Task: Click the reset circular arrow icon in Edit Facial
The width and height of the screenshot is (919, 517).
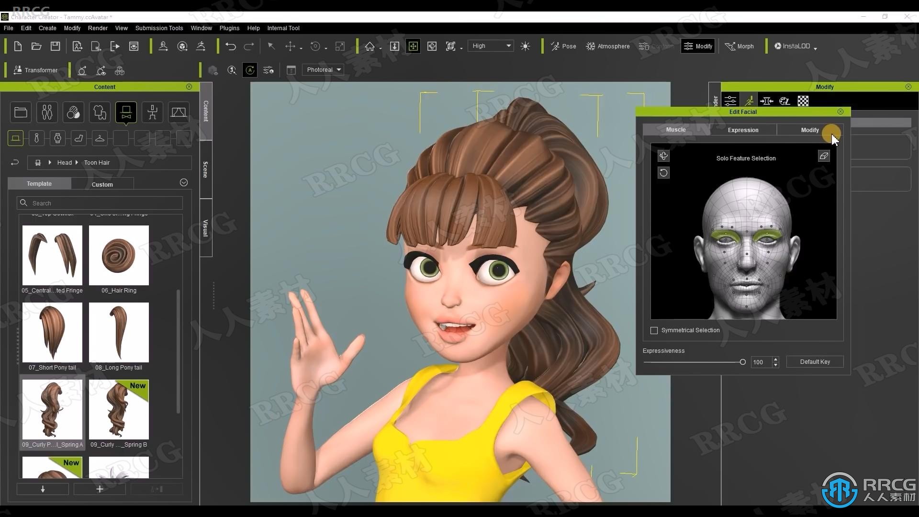Action: (x=663, y=173)
